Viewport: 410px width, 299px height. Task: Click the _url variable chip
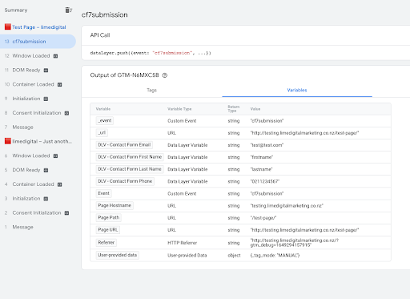[x=102, y=133]
